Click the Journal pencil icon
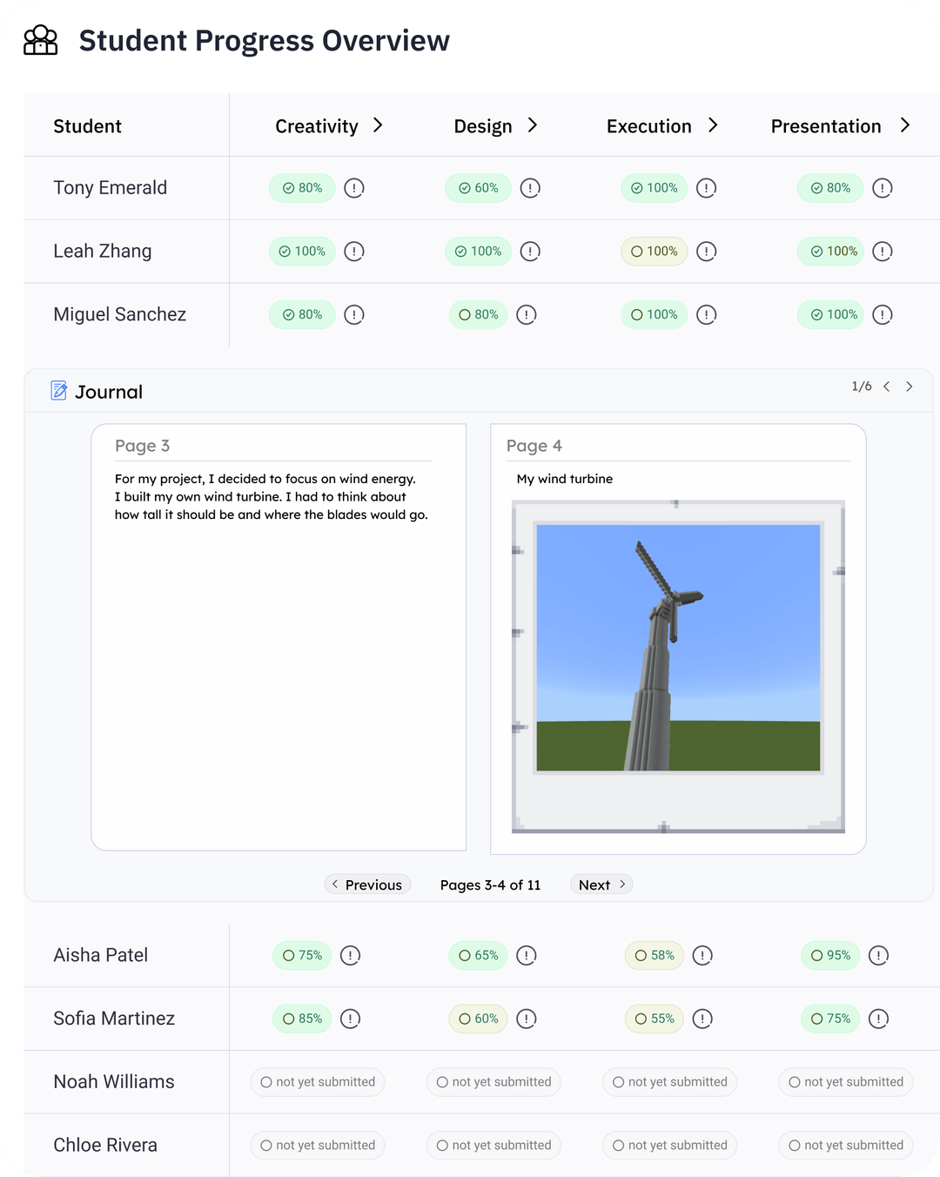 [x=58, y=391]
